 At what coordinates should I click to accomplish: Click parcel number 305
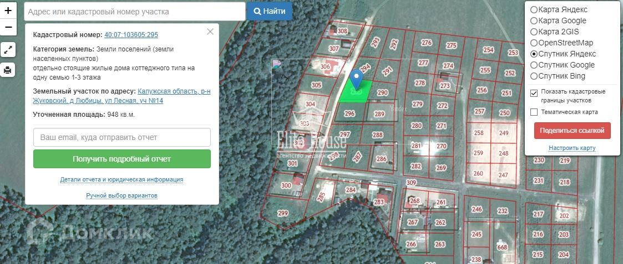coord(316,85)
